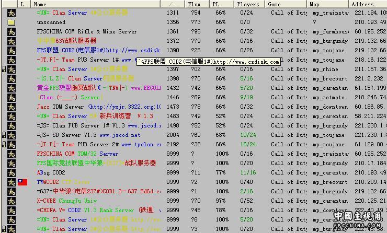Viewport: 387px width, 233px height.
Task: Click players value 9/19
Action: 246,97
